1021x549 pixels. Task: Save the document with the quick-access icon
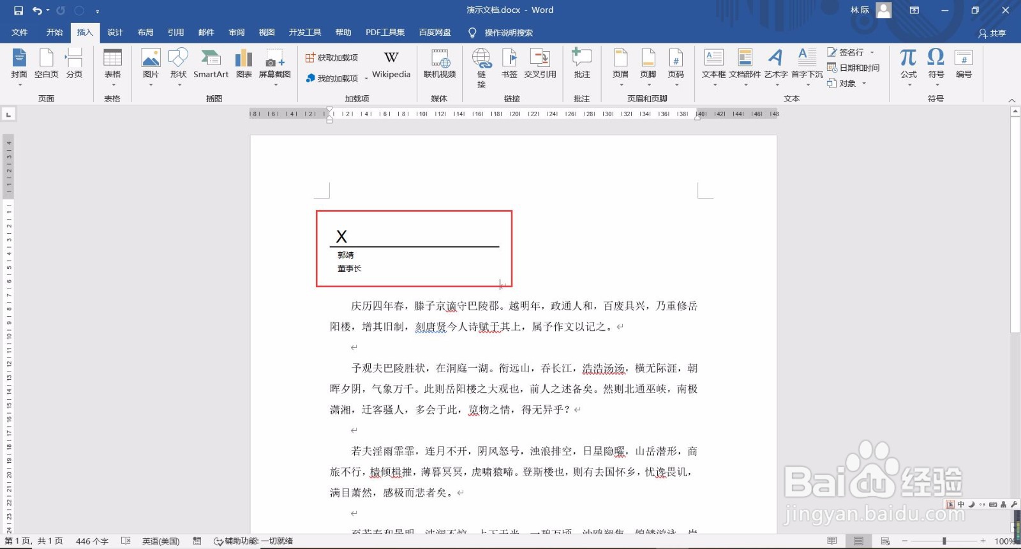click(x=18, y=10)
